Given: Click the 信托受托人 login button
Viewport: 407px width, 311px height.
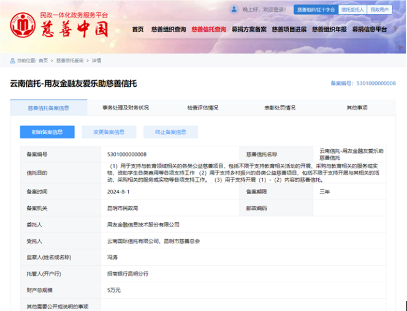Looking at the screenshot, I should [352, 10].
